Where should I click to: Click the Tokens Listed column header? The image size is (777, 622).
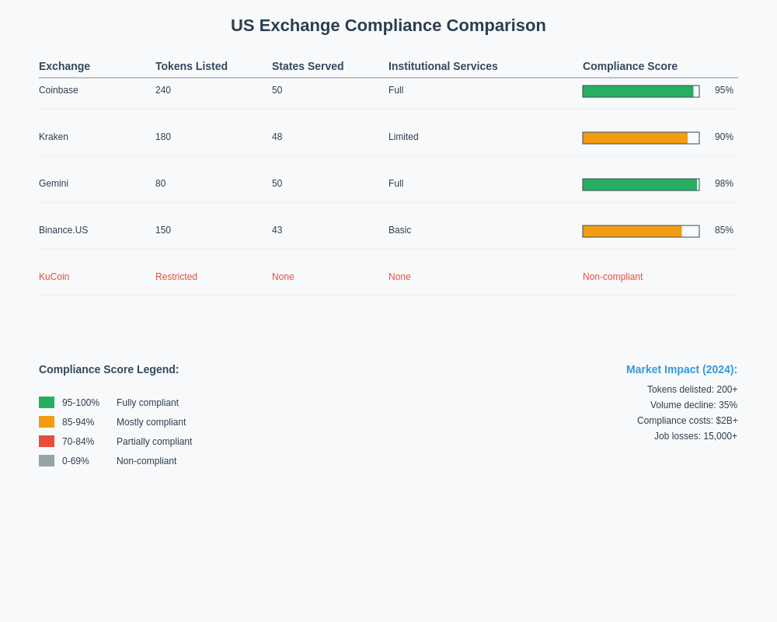(x=191, y=66)
